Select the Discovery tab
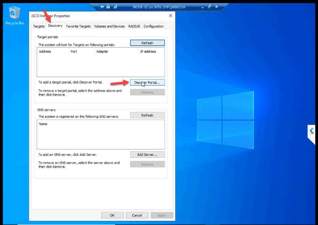This screenshot has height=225, width=318. pyautogui.click(x=55, y=26)
